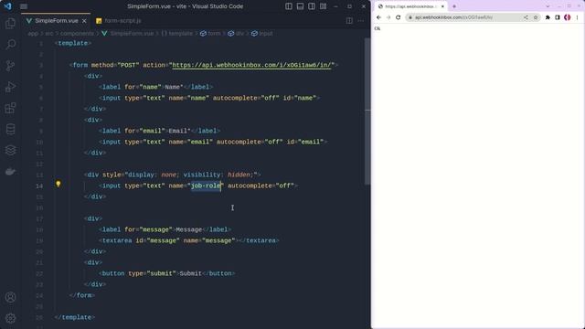Click the editor vertical scrollbar thumb
This screenshot has height=329, width=585.
click(367, 111)
